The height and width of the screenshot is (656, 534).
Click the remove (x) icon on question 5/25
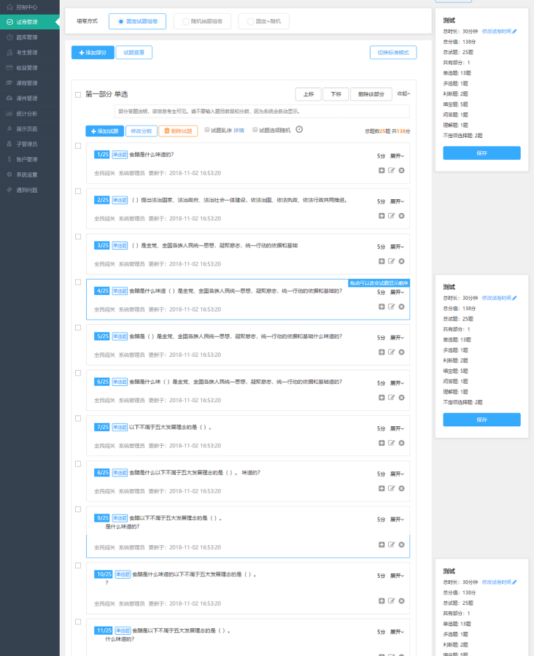pos(401,352)
